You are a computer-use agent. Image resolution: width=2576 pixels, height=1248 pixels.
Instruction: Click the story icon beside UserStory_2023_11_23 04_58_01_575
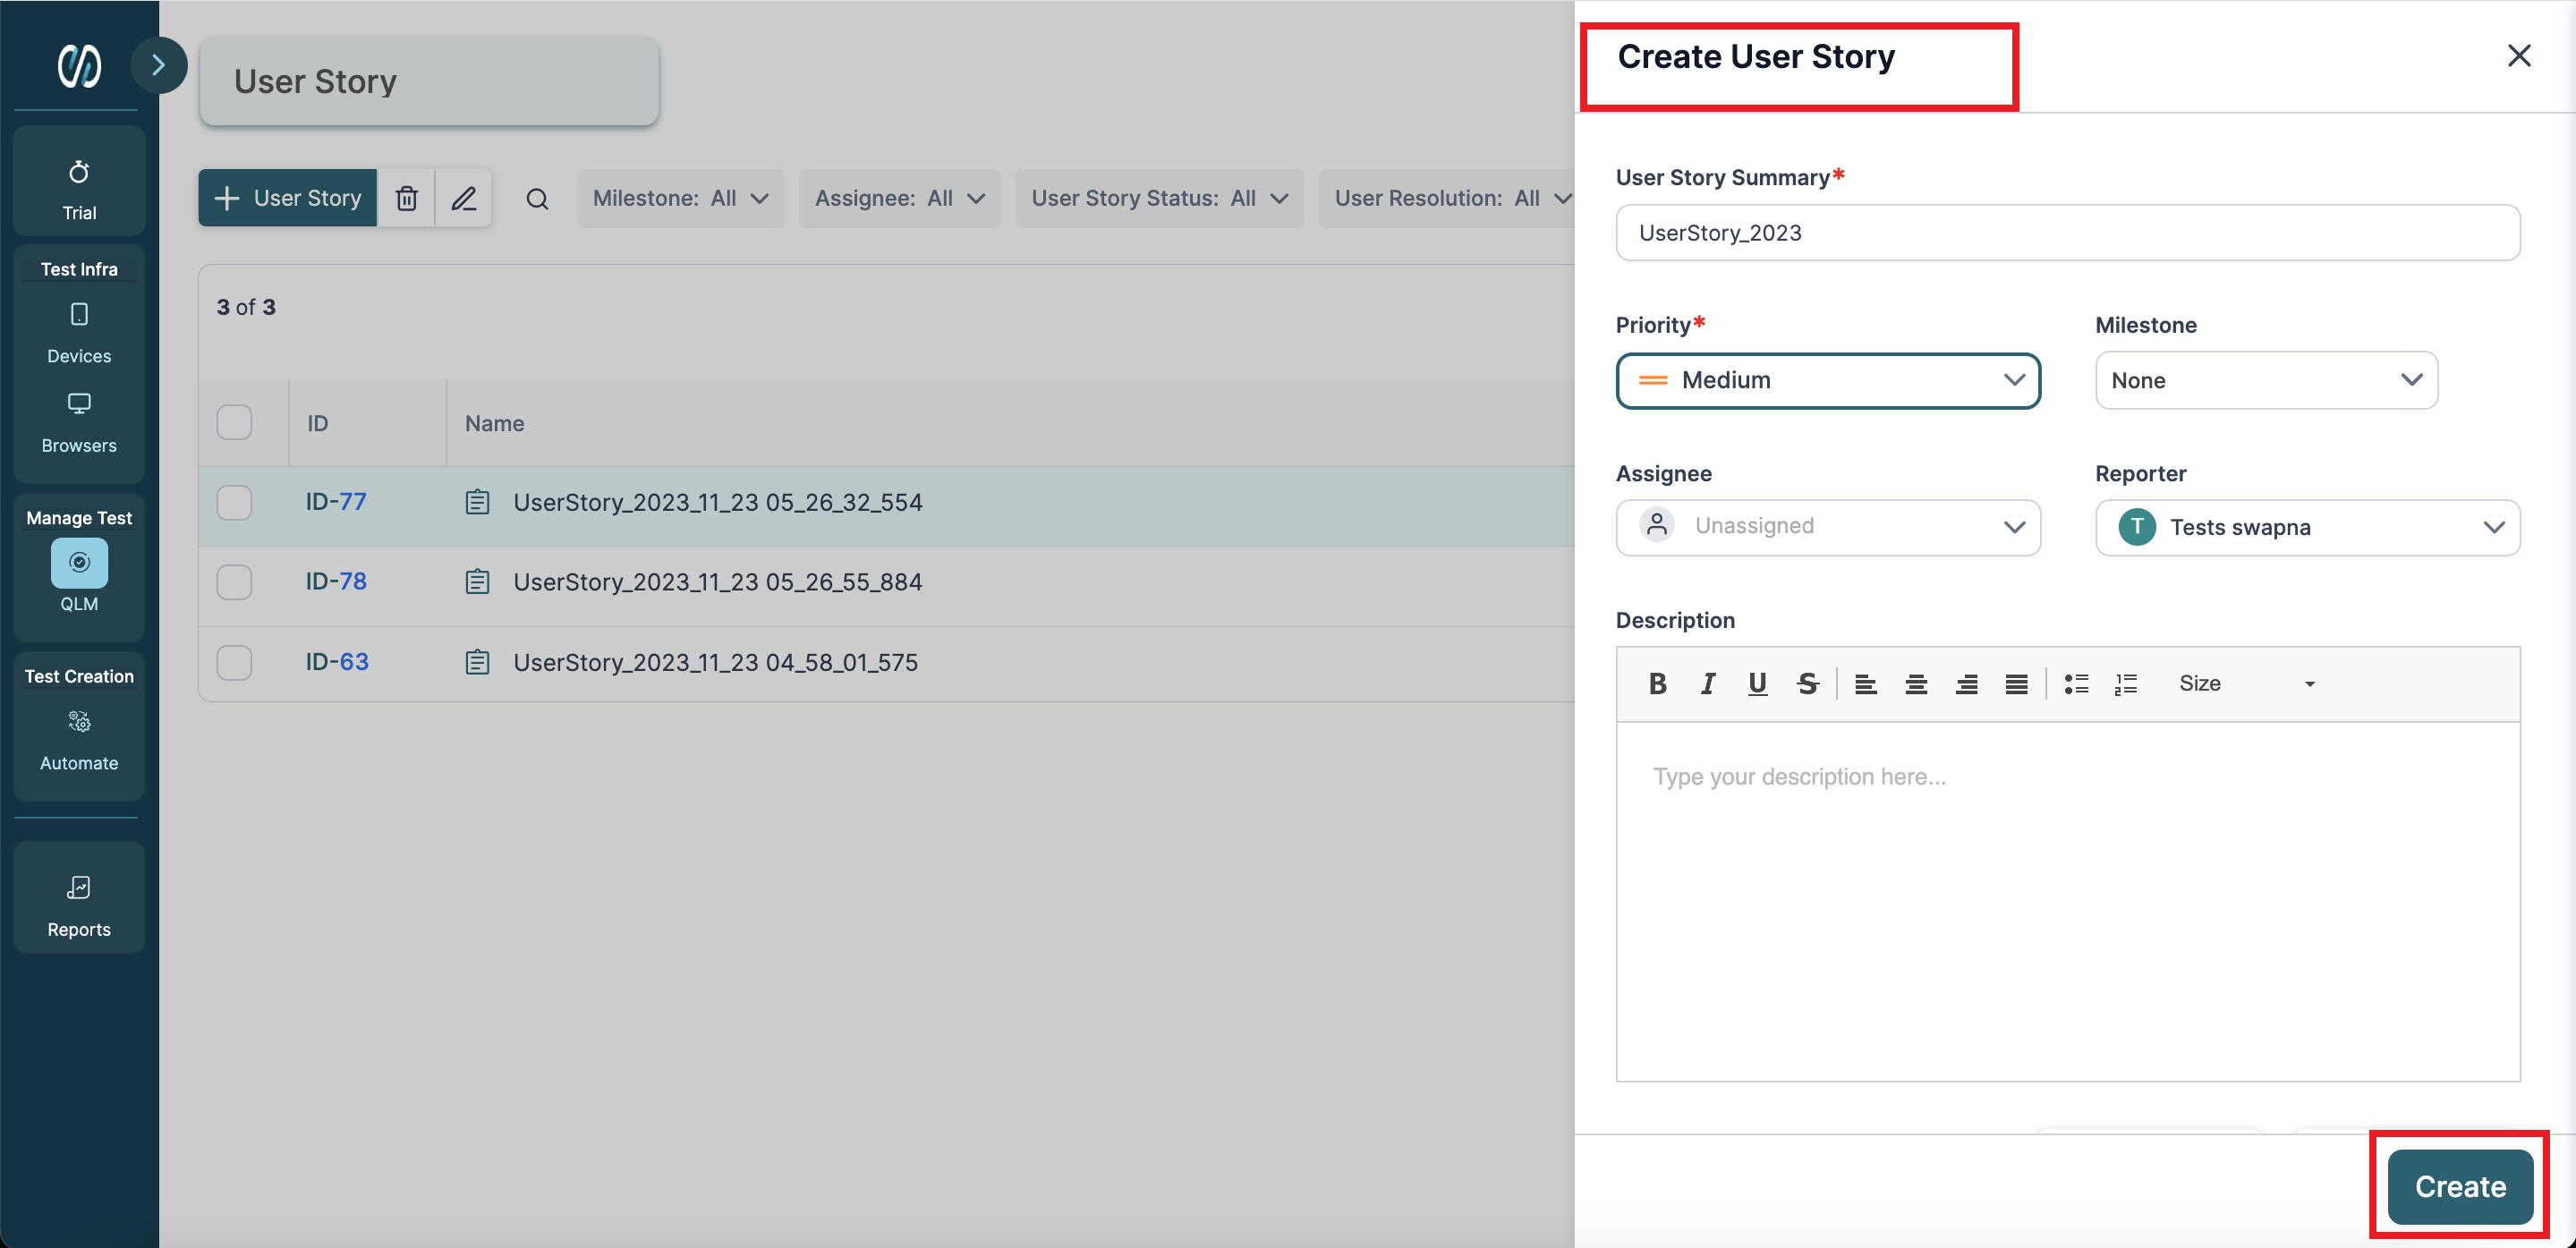(x=477, y=662)
